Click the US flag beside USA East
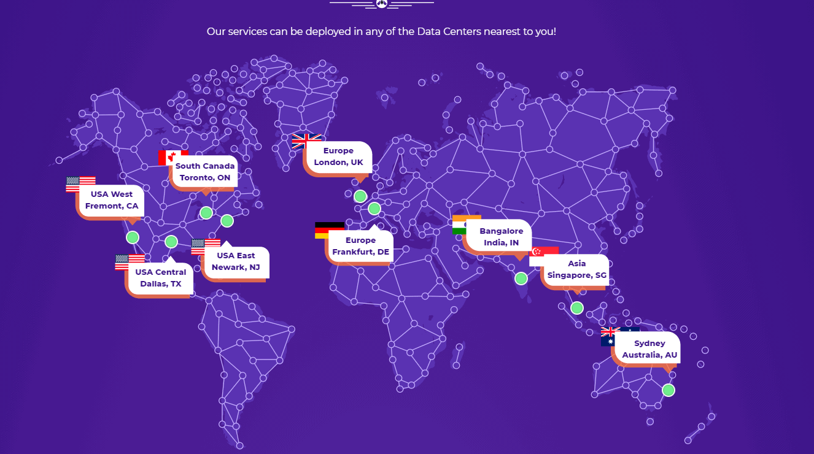The width and height of the screenshot is (814, 454). [206, 247]
